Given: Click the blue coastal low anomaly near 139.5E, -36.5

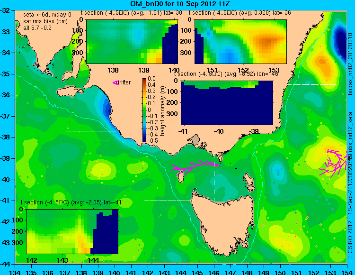Looking at the screenshot, I should pyautogui.click(x=106, y=109).
